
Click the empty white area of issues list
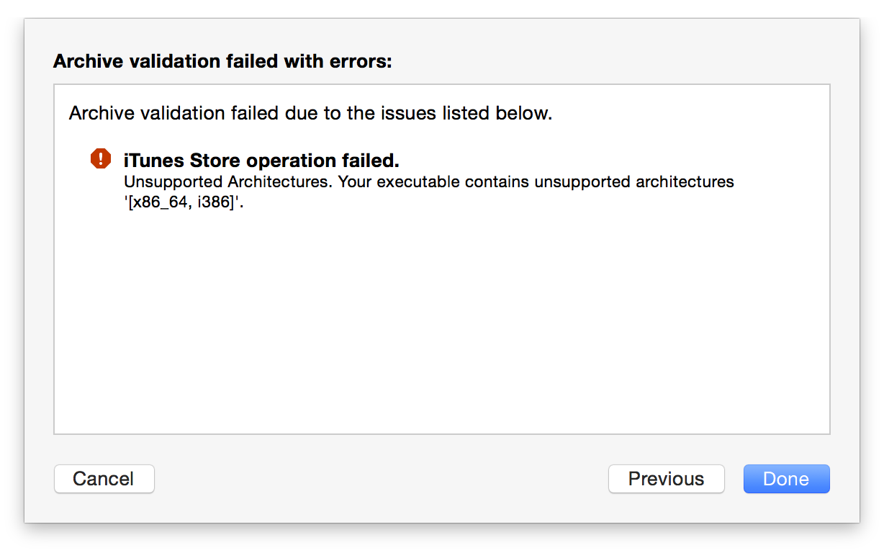pos(441,324)
